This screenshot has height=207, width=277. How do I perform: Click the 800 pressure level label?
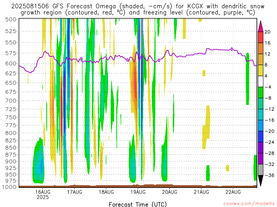11,133
